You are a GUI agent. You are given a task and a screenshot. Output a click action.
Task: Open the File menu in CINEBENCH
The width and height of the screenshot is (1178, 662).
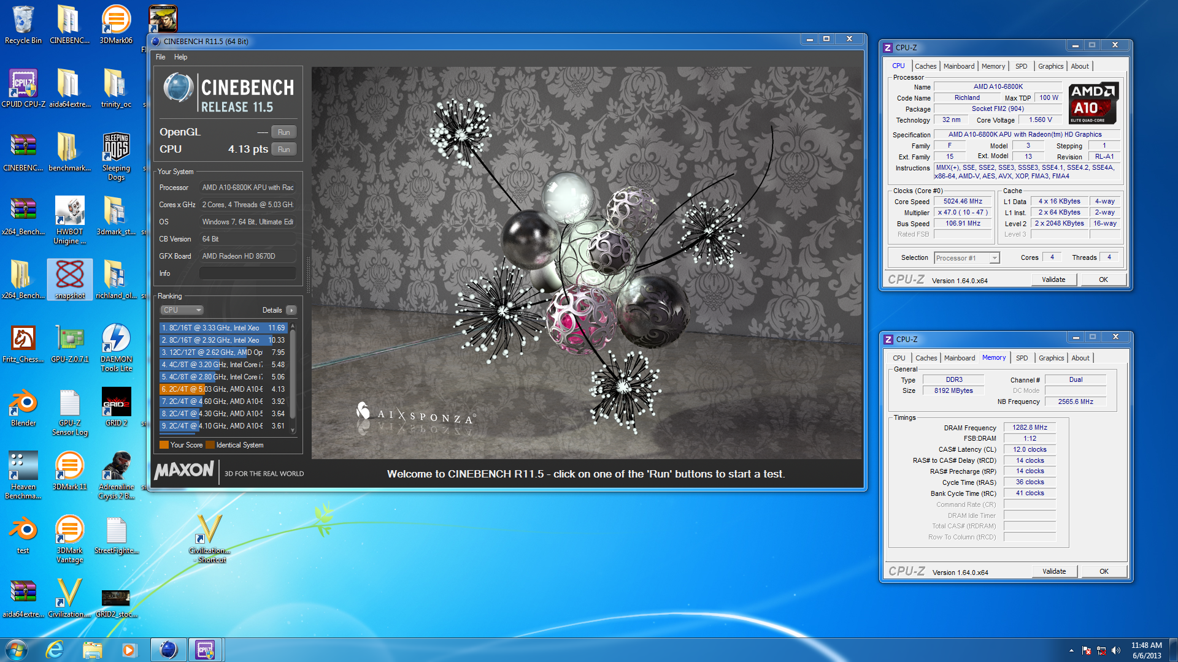pyautogui.click(x=161, y=57)
